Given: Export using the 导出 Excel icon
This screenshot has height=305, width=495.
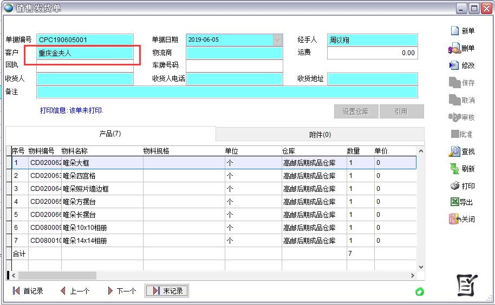Looking at the screenshot, I should (454, 202).
